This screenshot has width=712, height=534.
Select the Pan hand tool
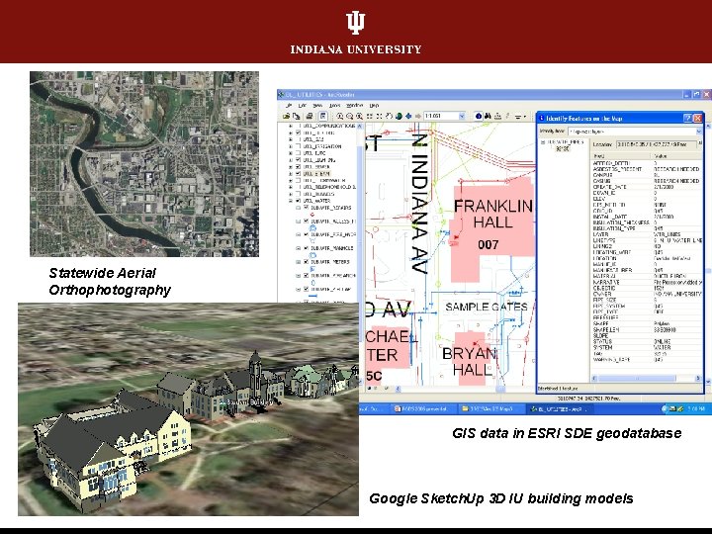click(390, 117)
